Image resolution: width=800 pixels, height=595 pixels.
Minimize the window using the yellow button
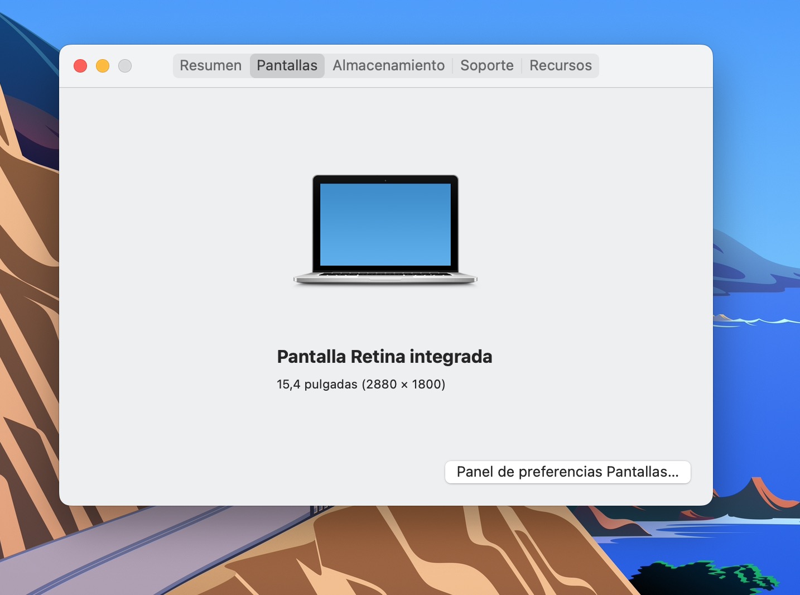pyautogui.click(x=103, y=66)
